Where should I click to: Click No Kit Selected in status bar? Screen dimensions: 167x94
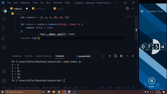click(51, 88)
